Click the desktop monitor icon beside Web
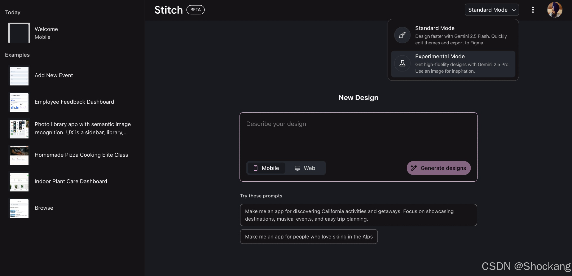Viewport: 572px width, 276px height. coord(297,168)
